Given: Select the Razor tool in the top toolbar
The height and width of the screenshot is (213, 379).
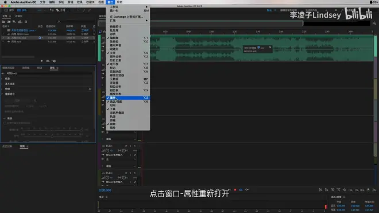Looking at the screenshot, I should 57,10.
